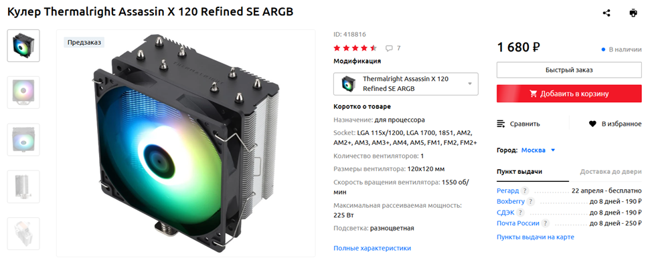Open the reviews comment bubble icon
Image resolution: width=652 pixels, height=270 pixels.
click(x=389, y=48)
